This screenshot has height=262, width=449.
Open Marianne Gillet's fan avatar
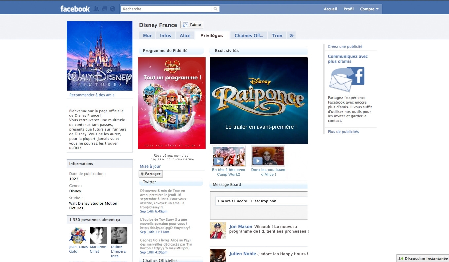(x=98, y=235)
